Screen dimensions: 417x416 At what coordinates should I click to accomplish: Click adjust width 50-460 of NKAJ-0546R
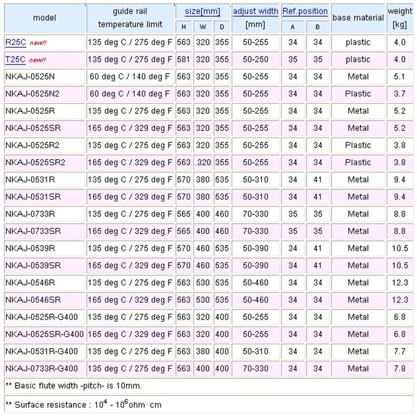[255, 283]
